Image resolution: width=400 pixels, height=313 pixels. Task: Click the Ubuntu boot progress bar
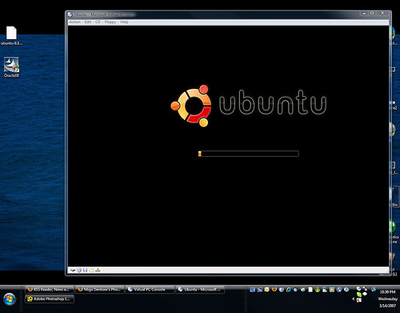pos(249,154)
